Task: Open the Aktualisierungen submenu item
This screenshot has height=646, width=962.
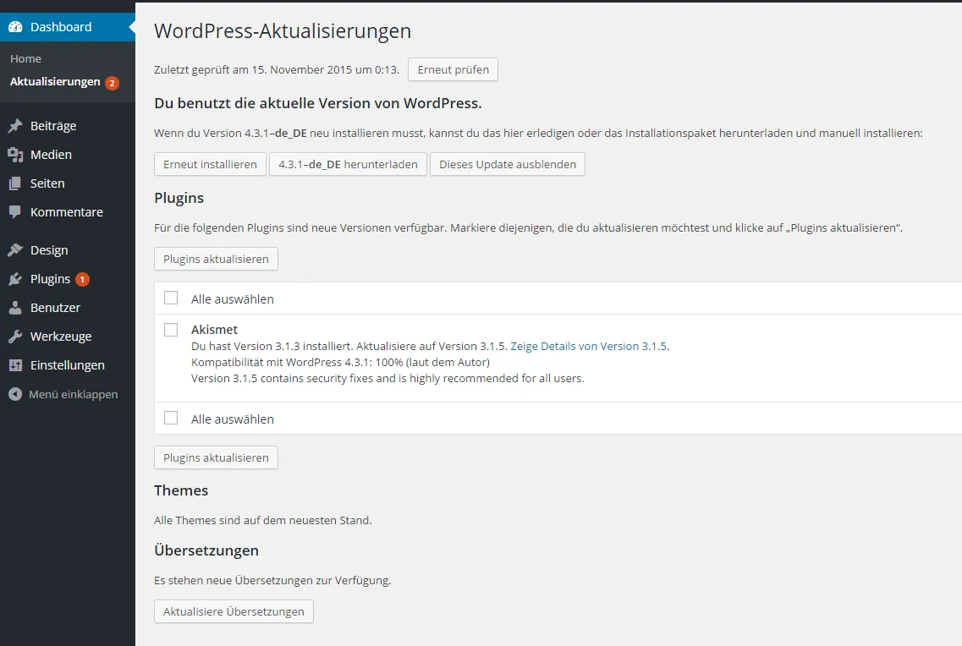Action: (x=55, y=81)
